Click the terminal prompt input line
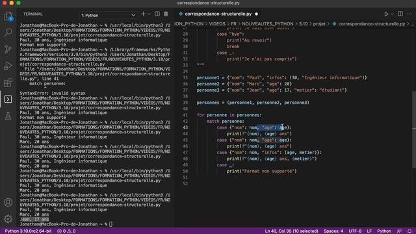Screen dimensions: 416x234 66,224
